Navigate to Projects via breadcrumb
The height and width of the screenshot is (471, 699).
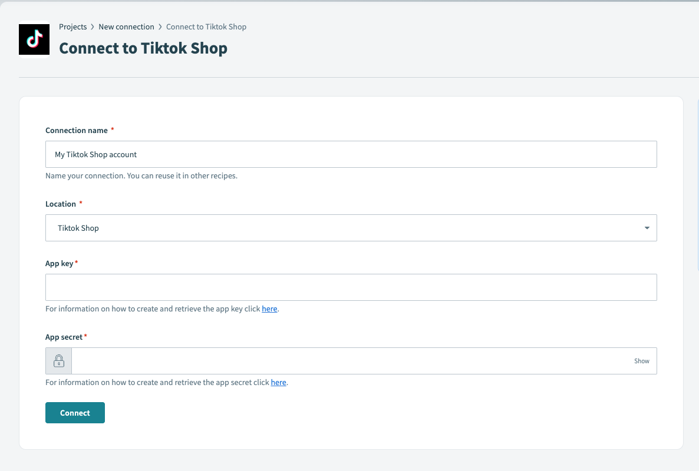[x=72, y=26]
